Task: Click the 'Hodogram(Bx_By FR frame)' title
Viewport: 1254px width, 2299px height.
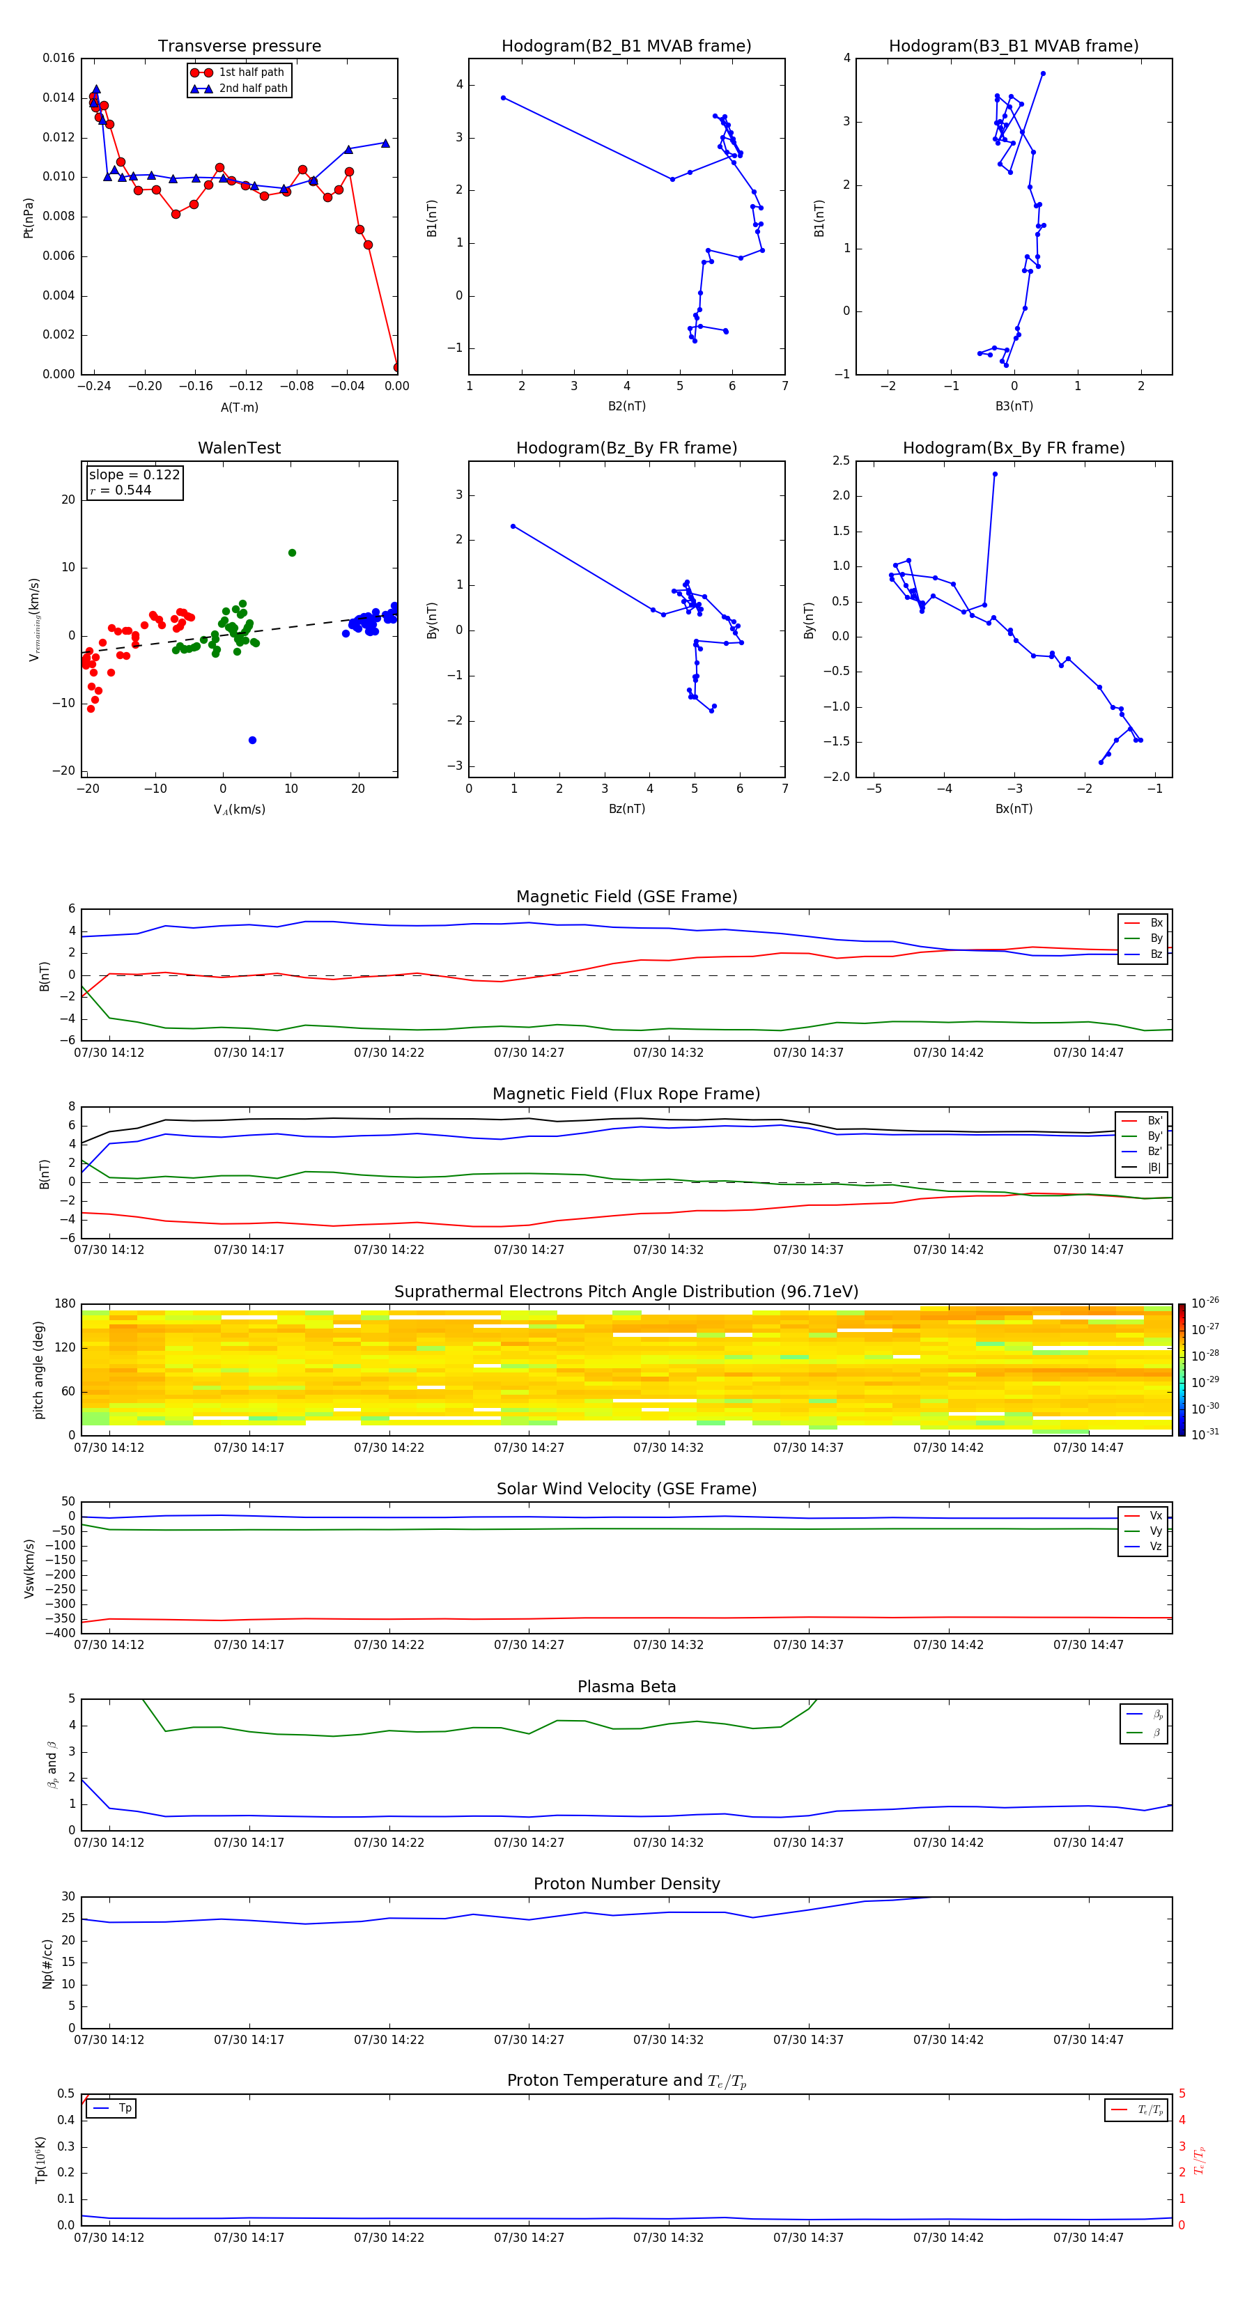Action: coord(1014,448)
